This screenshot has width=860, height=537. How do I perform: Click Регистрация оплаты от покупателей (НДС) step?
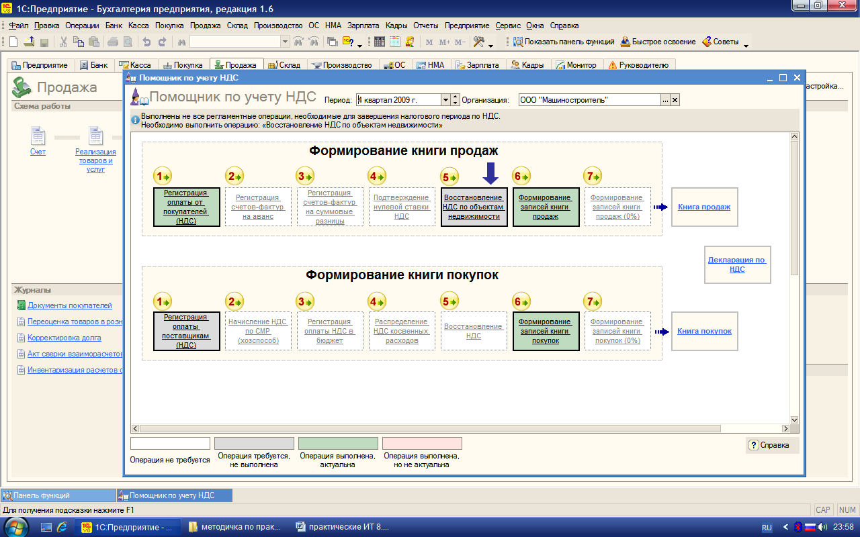tap(186, 207)
